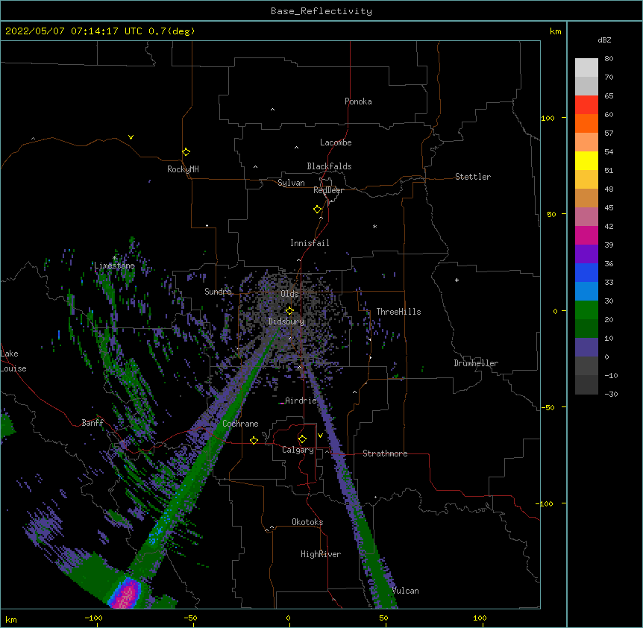
Task: Click the yellow diamond marker between Olds and Didsbury
Action: (x=289, y=311)
